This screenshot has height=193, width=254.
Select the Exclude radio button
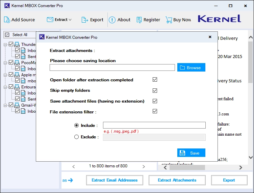tap(76, 137)
